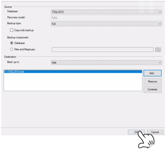Click the Remove button

(152, 81)
